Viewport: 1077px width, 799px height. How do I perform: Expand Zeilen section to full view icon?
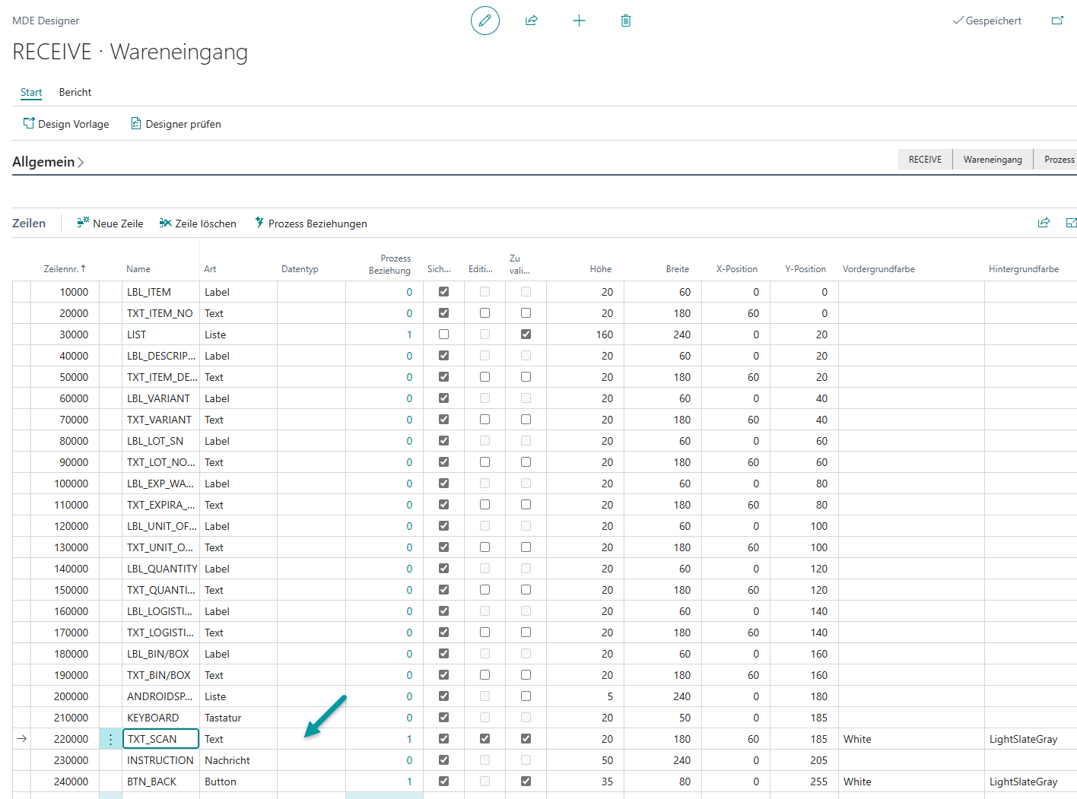pyautogui.click(x=1072, y=223)
